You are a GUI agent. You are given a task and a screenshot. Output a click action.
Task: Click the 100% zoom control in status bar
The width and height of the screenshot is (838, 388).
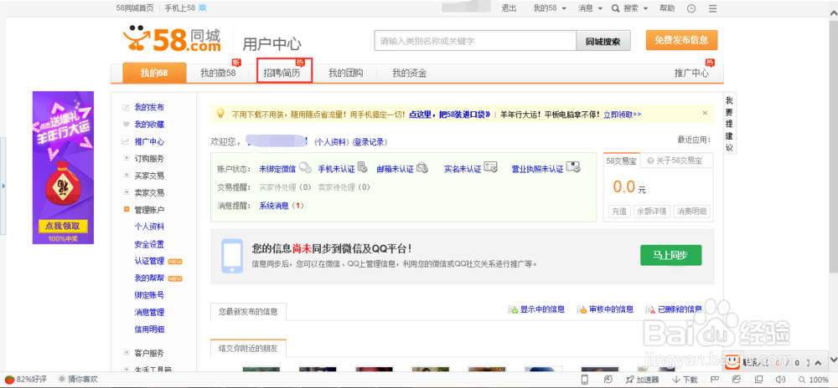814,380
